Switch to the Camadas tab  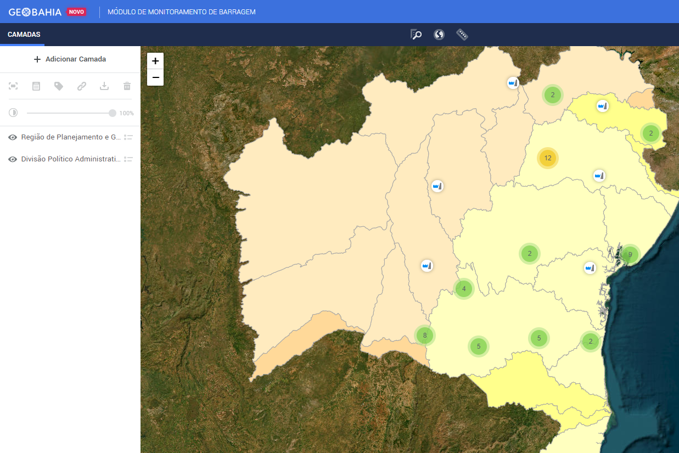24,35
